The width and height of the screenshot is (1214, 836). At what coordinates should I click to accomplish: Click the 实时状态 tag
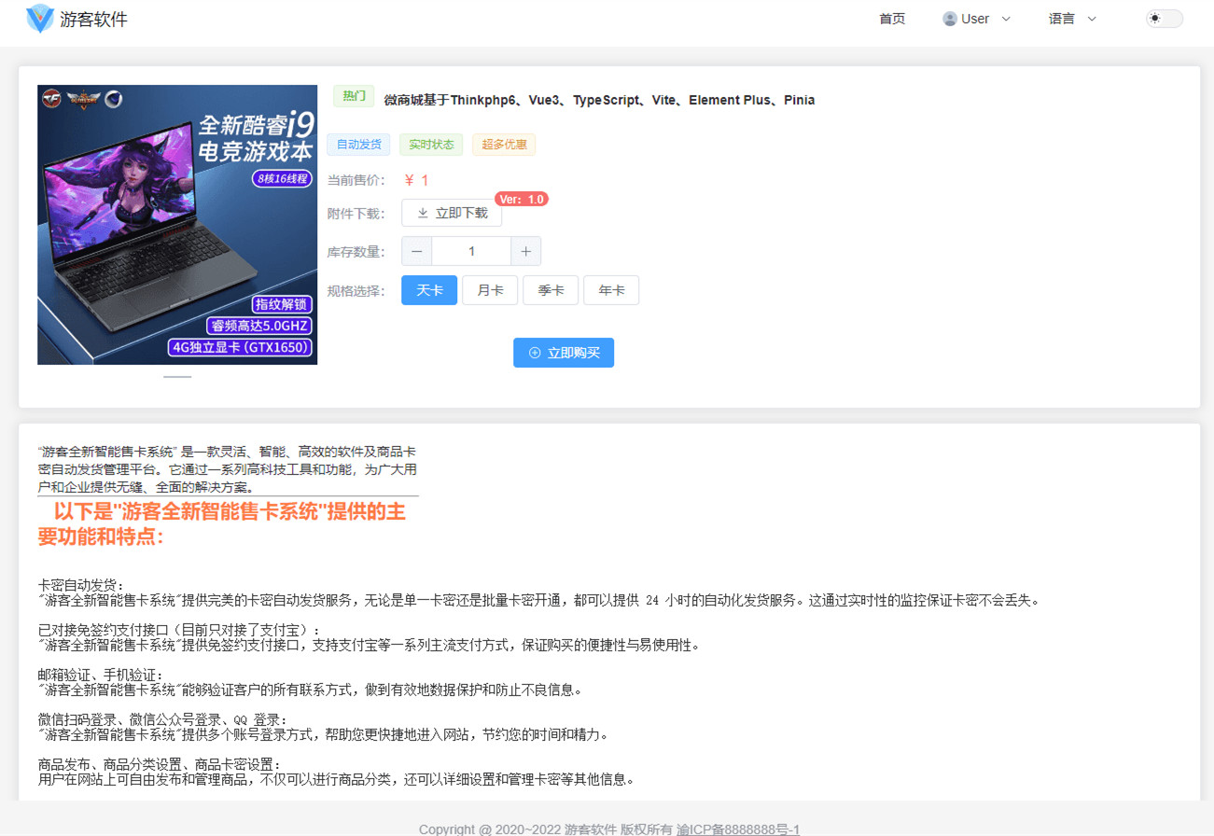[431, 145]
